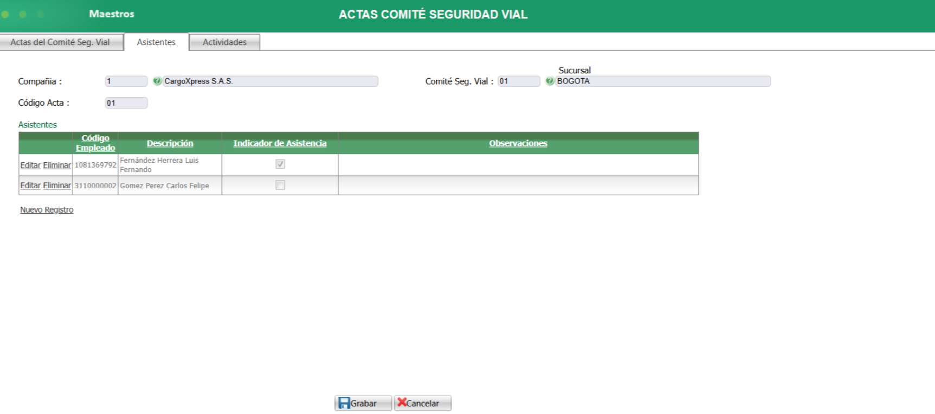Click the floppy disk icon on Grabar
935x414 pixels.
point(344,403)
